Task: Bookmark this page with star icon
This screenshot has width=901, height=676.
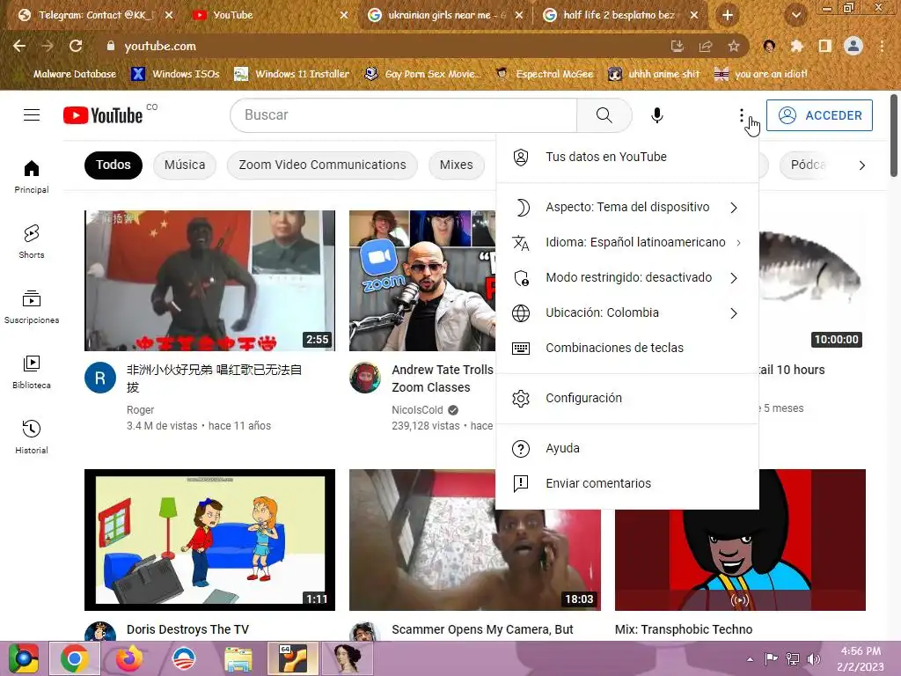Action: pyautogui.click(x=733, y=47)
